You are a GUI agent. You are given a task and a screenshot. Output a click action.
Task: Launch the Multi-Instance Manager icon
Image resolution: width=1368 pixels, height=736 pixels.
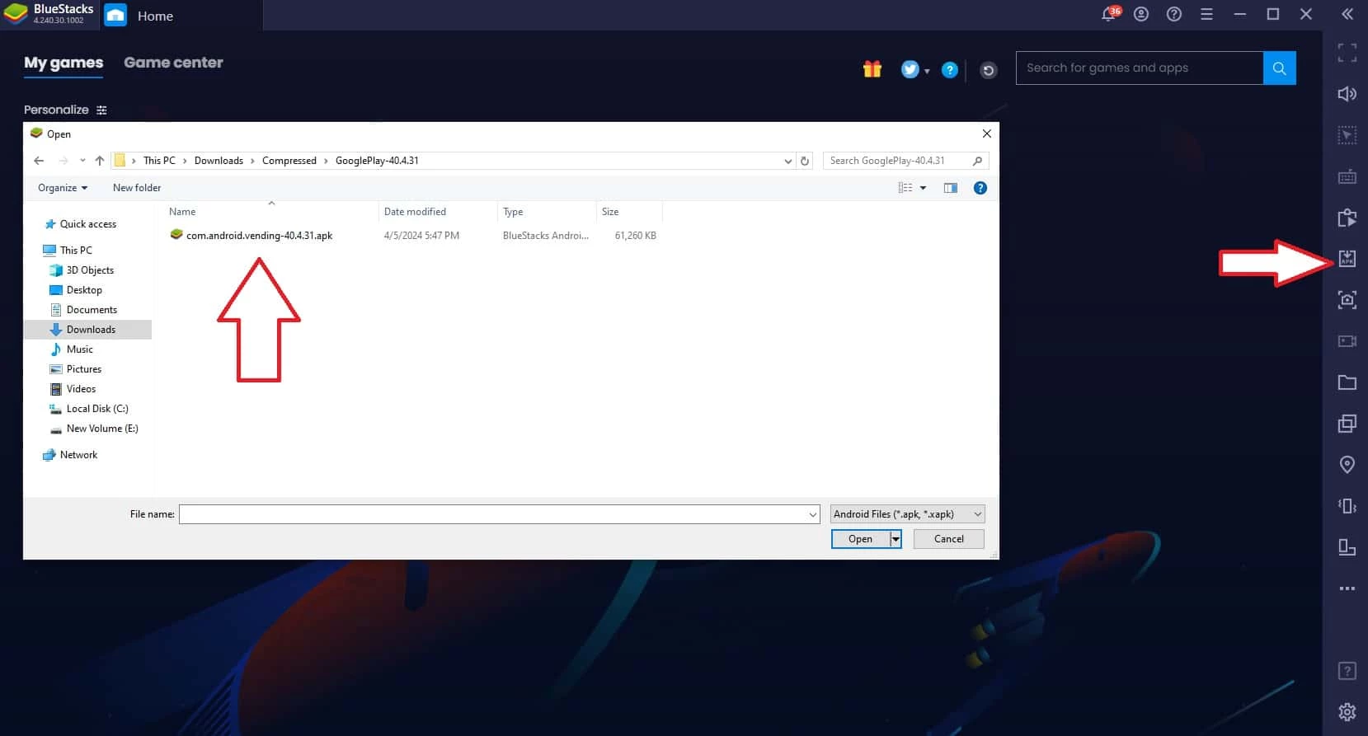[1347, 424]
